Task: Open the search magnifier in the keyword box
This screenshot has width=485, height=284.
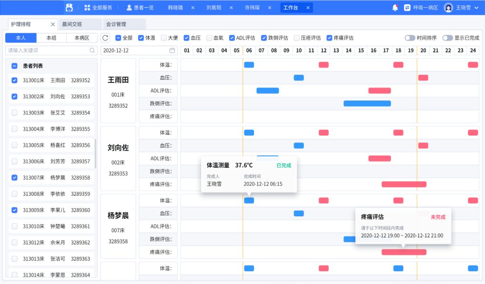Action: tap(93, 50)
